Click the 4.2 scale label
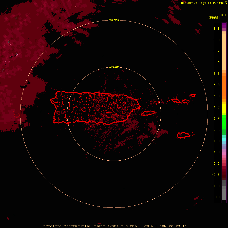 coord(217,107)
